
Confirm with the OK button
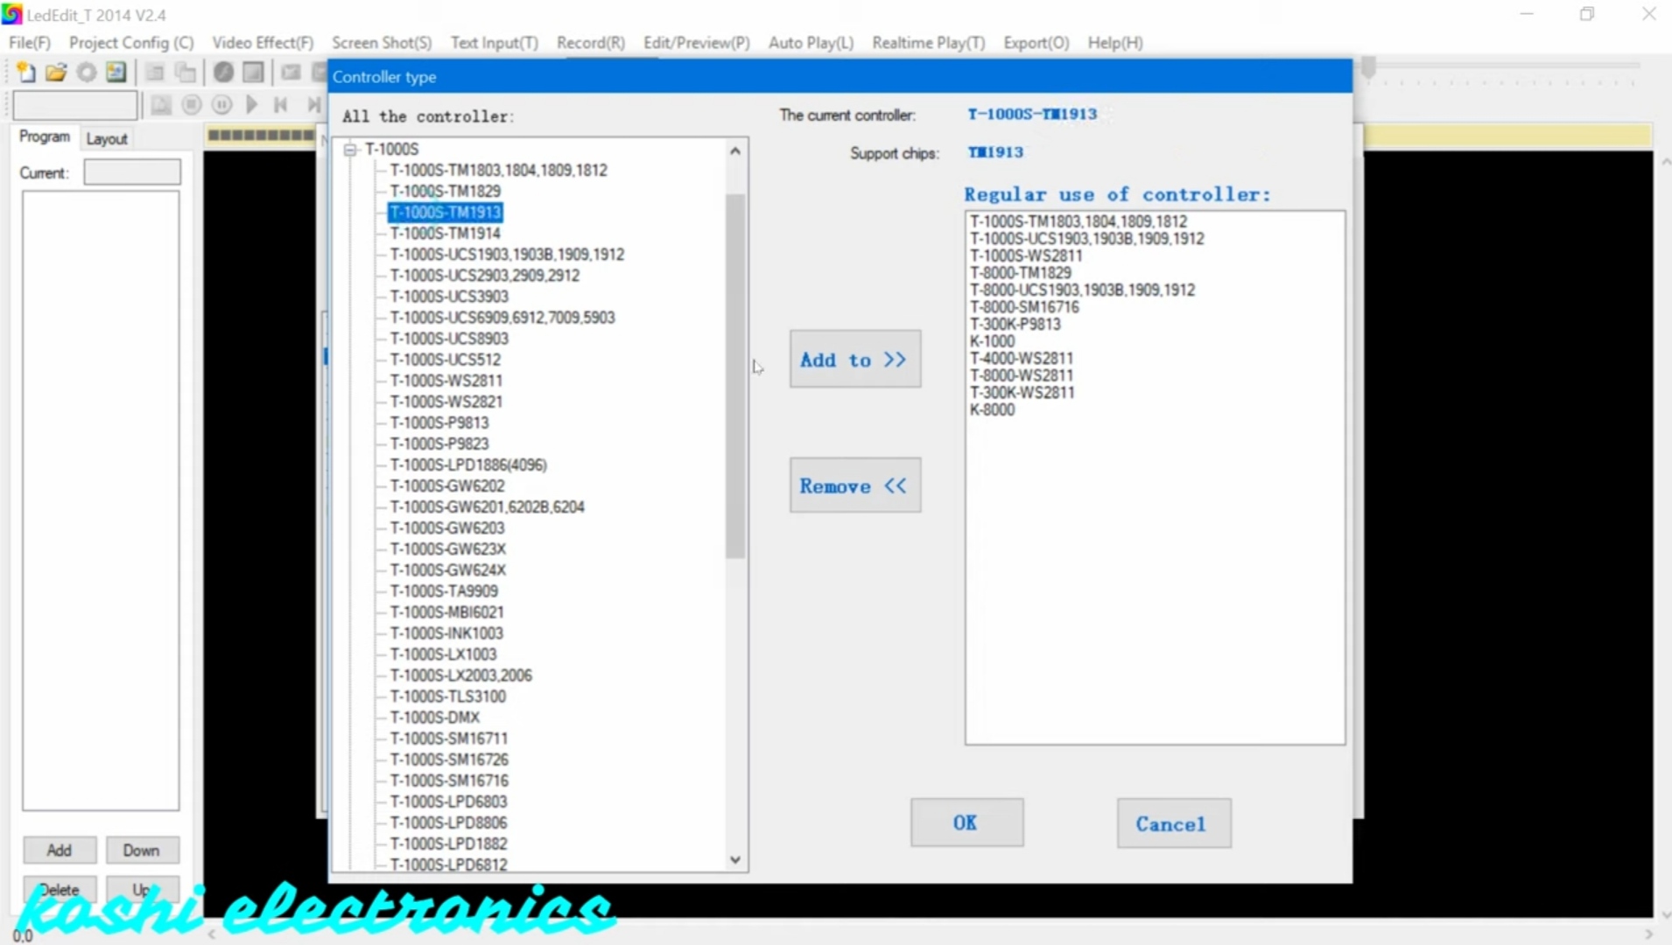(966, 822)
